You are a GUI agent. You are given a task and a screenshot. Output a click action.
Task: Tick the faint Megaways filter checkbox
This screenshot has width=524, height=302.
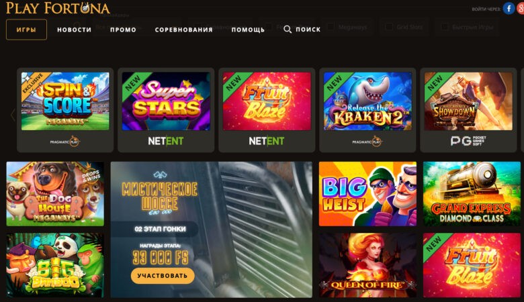tap(331, 27)
